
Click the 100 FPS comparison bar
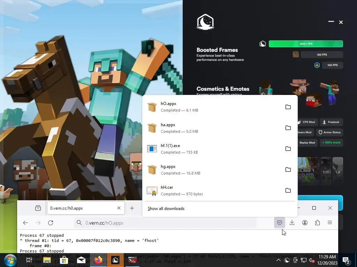coord(332,65)
